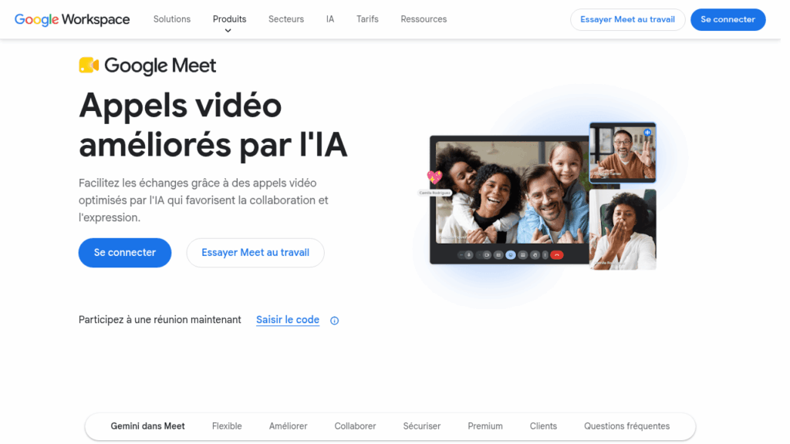The width and height of the screenshot is (790, 444).
Task: Click the present screen icon in the illustration
Action: coord(523,255)
